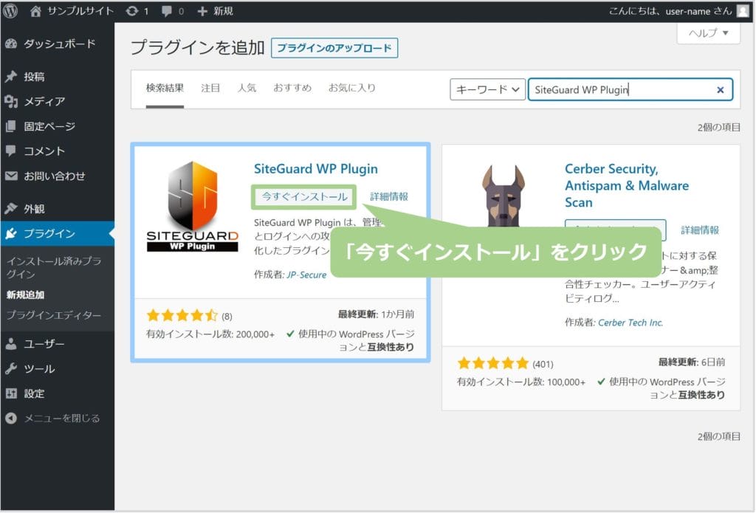Viewport: 756px width, 513px height.
Task: Select 新規追加 submenu item
Action: pyautogui.click(x=26, y=295)
